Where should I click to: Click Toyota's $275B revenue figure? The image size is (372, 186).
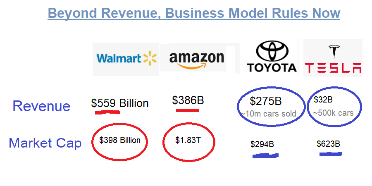click(x=266, y=101)
